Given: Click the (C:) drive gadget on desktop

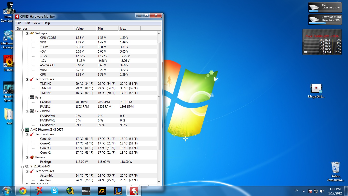Looking at the screenshot, I should (x=325, y=7).
